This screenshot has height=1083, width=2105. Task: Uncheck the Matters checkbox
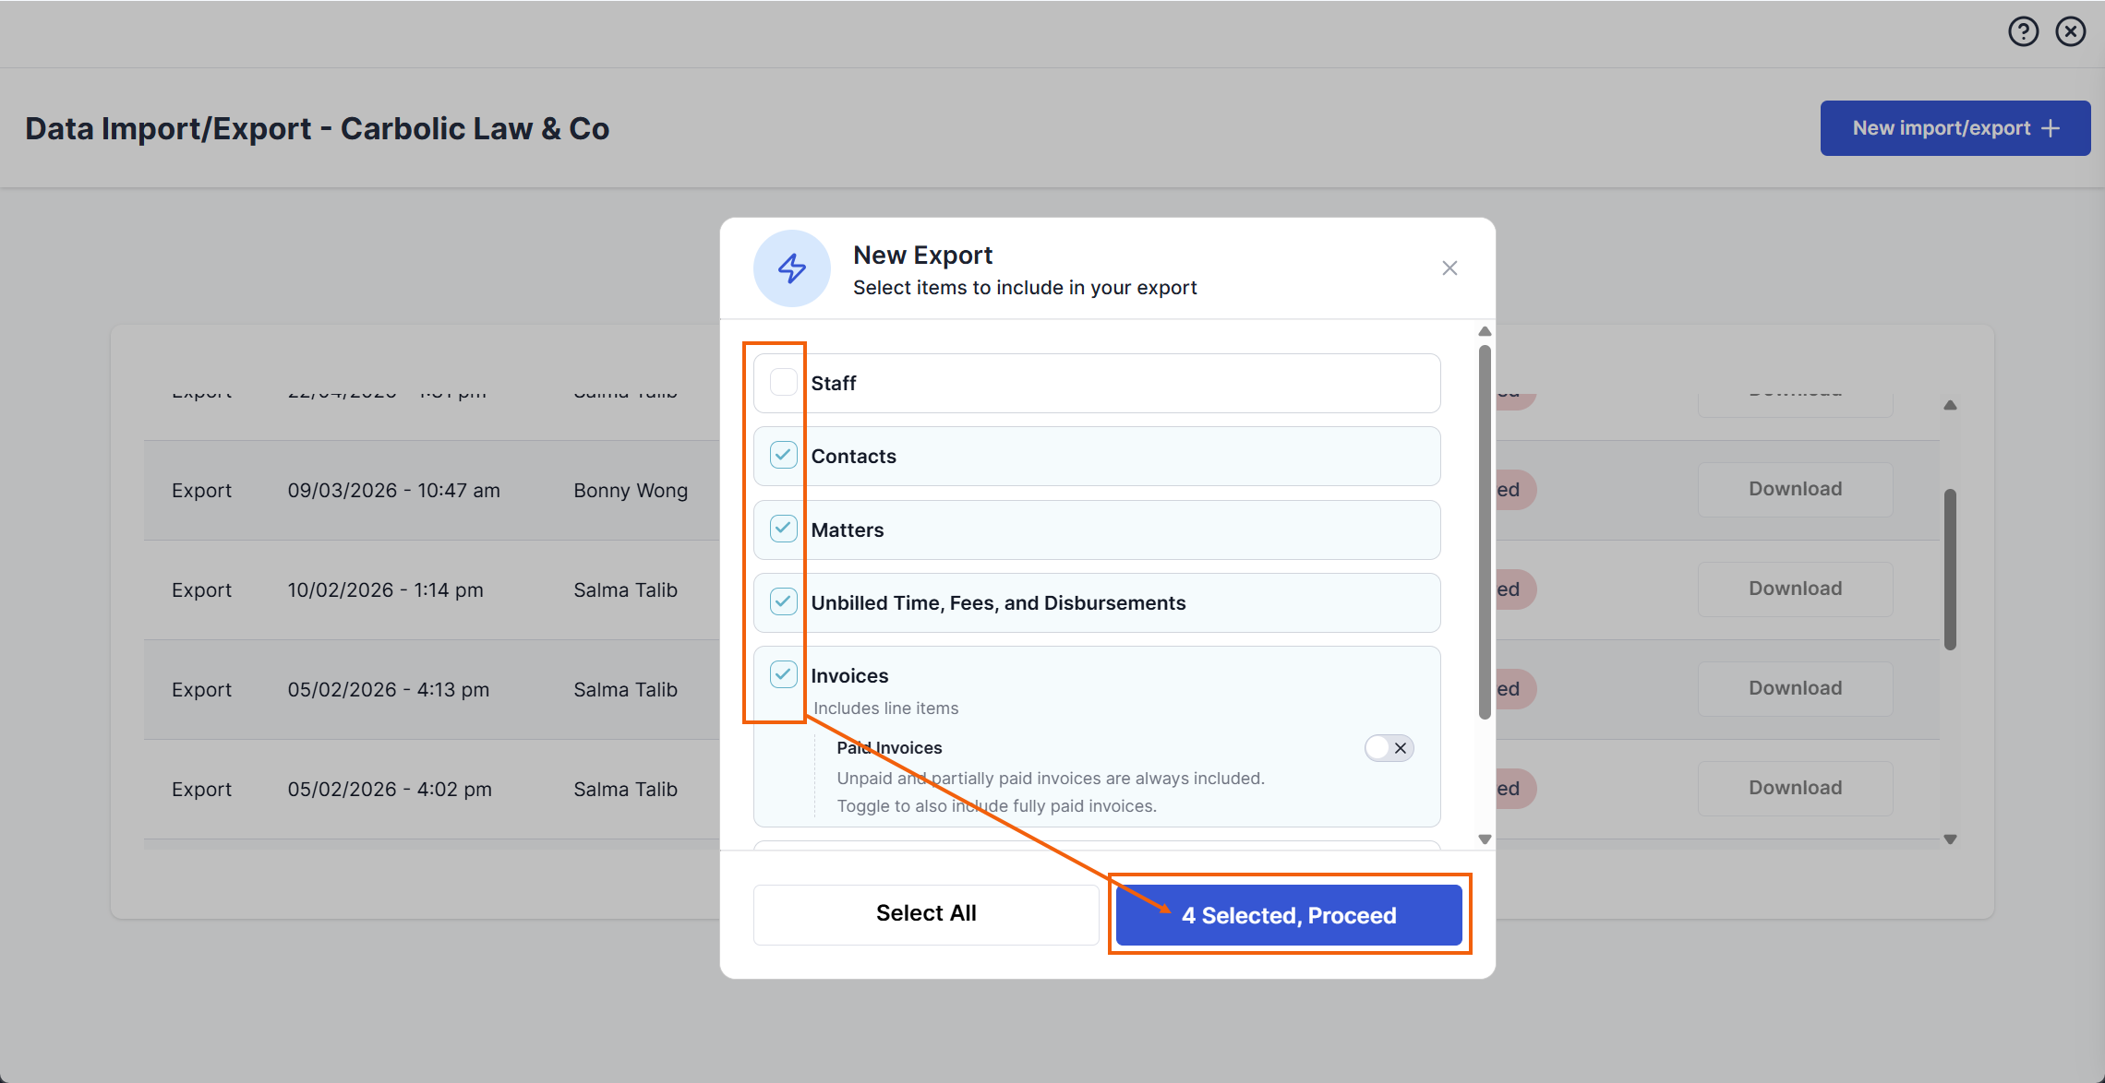pos(784,529)
